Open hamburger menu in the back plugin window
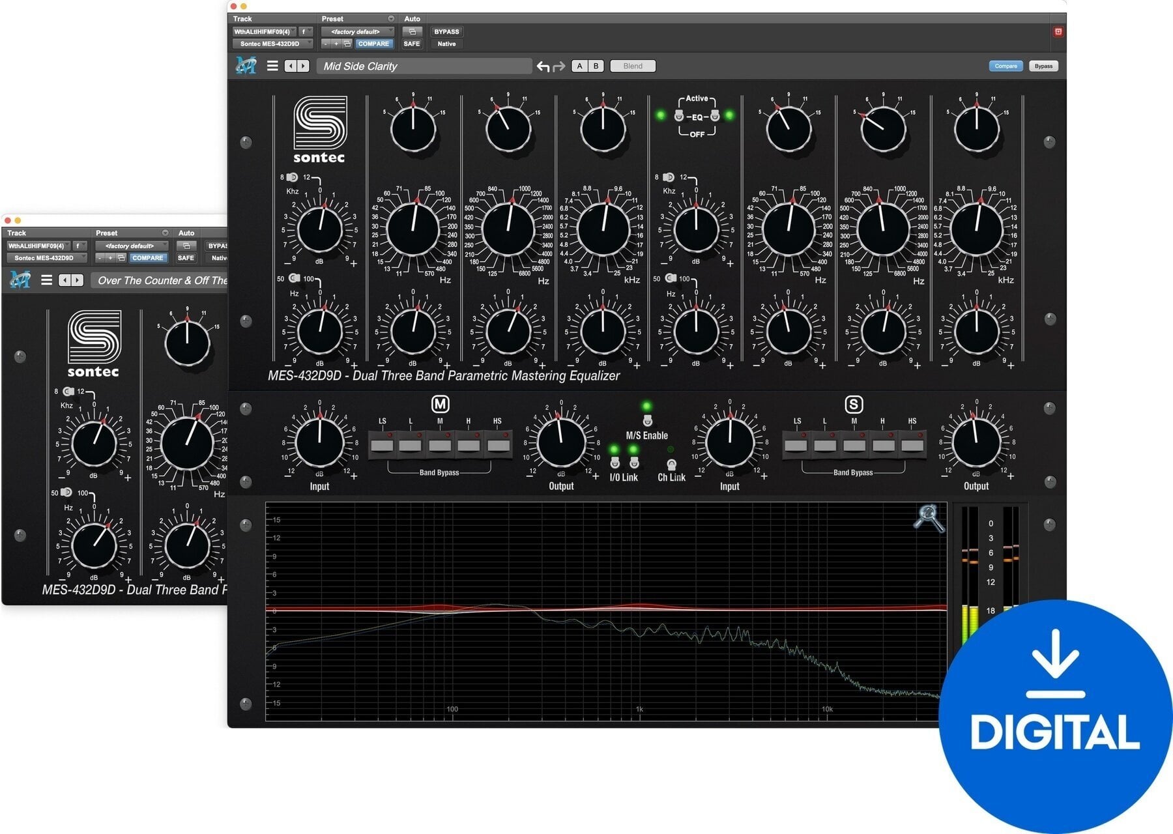Viewport: 1173px width, 834px height. click(46, 280)
